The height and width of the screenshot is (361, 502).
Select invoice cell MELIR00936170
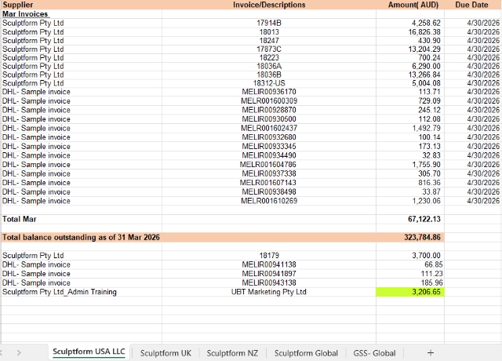(x=269, y=92)
